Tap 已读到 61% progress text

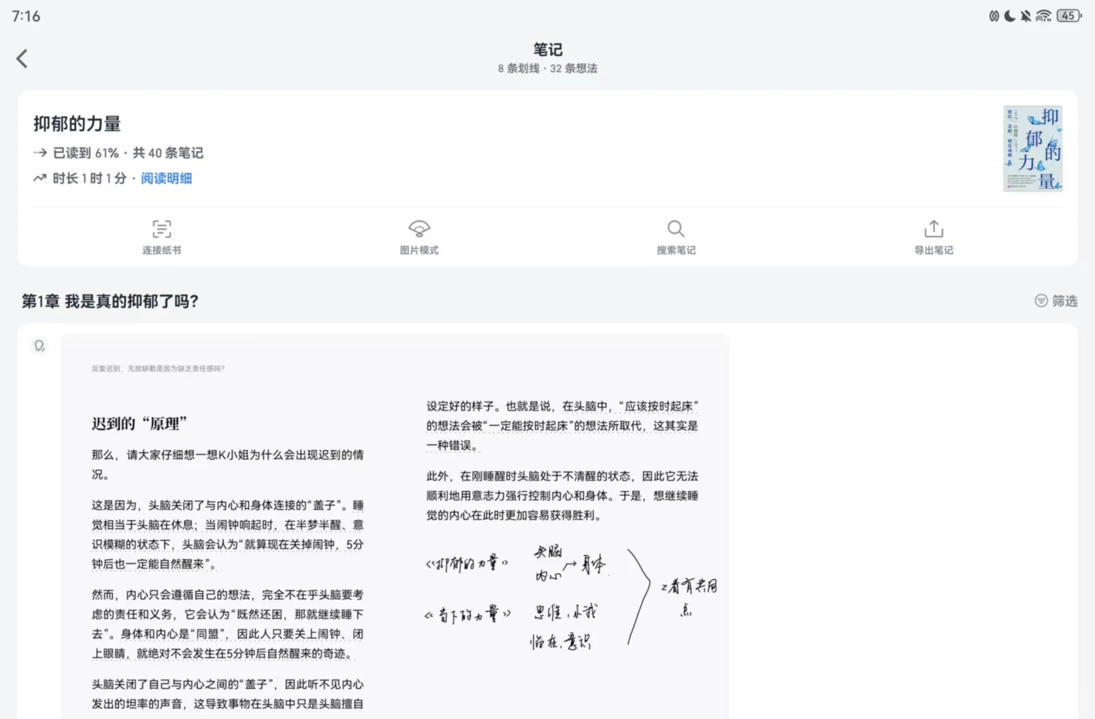point(86,153)
